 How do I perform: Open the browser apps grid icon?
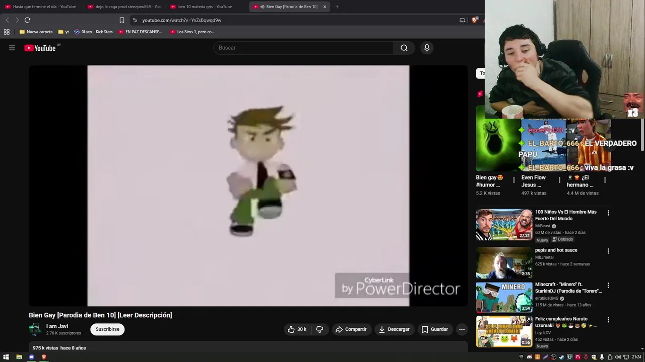pyautogui.click(x=7, y=32)
